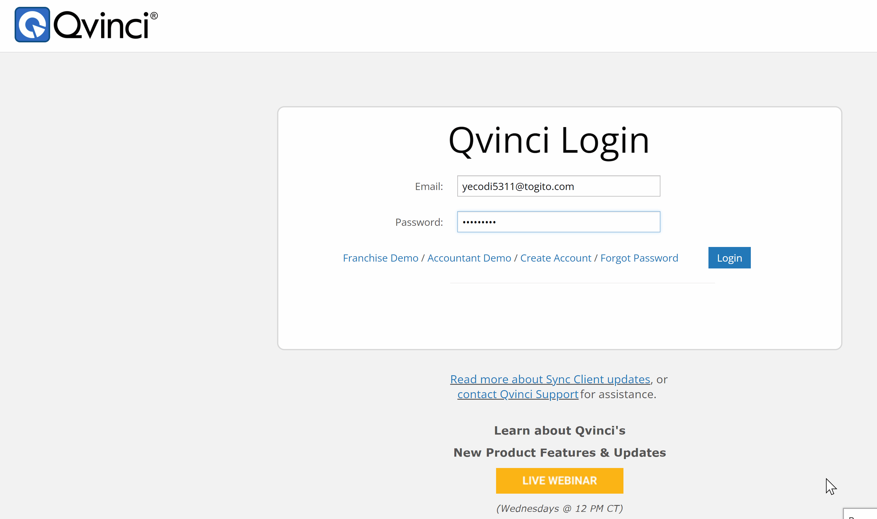
Task: Open the Forgot Password link
Action: click(639, 258)
